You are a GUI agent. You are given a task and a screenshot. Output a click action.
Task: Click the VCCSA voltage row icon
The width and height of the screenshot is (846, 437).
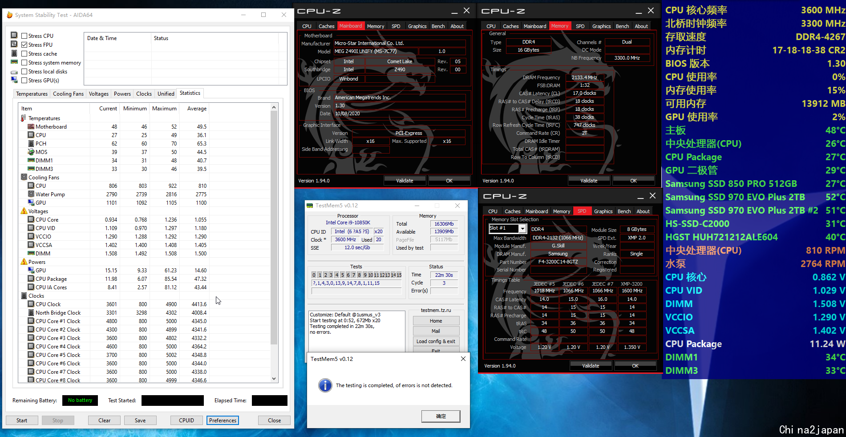coord(31,245)
